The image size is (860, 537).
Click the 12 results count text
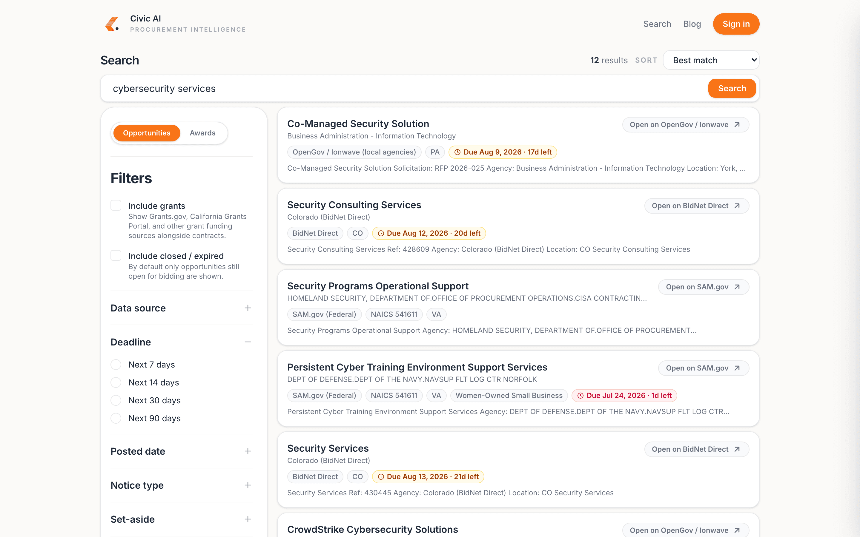(x=609, y=60)
